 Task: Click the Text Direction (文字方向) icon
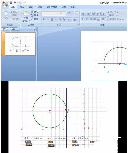[108, 12]
